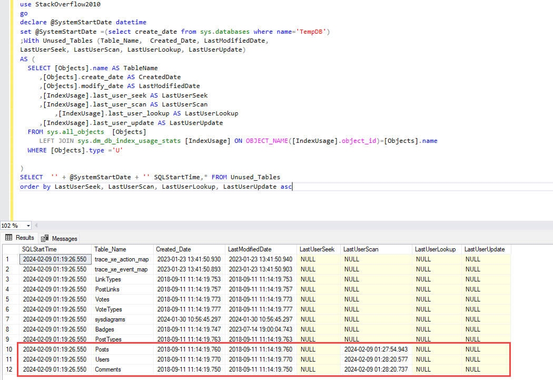Click the LastUserSeek column header
The height and width of the screenshot is (380, 553).
[x=318, y=249]
